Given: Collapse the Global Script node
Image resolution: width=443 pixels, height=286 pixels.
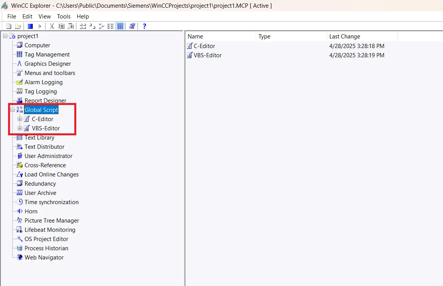Looking at the screenshot, I should click(13, 110).
